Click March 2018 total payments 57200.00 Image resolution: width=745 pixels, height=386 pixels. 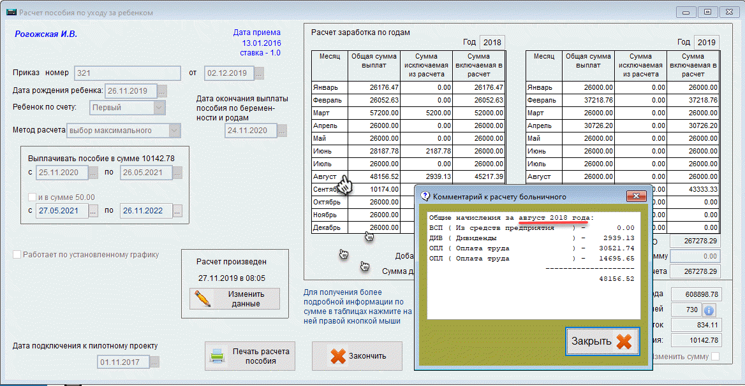(x=374, y=113)
